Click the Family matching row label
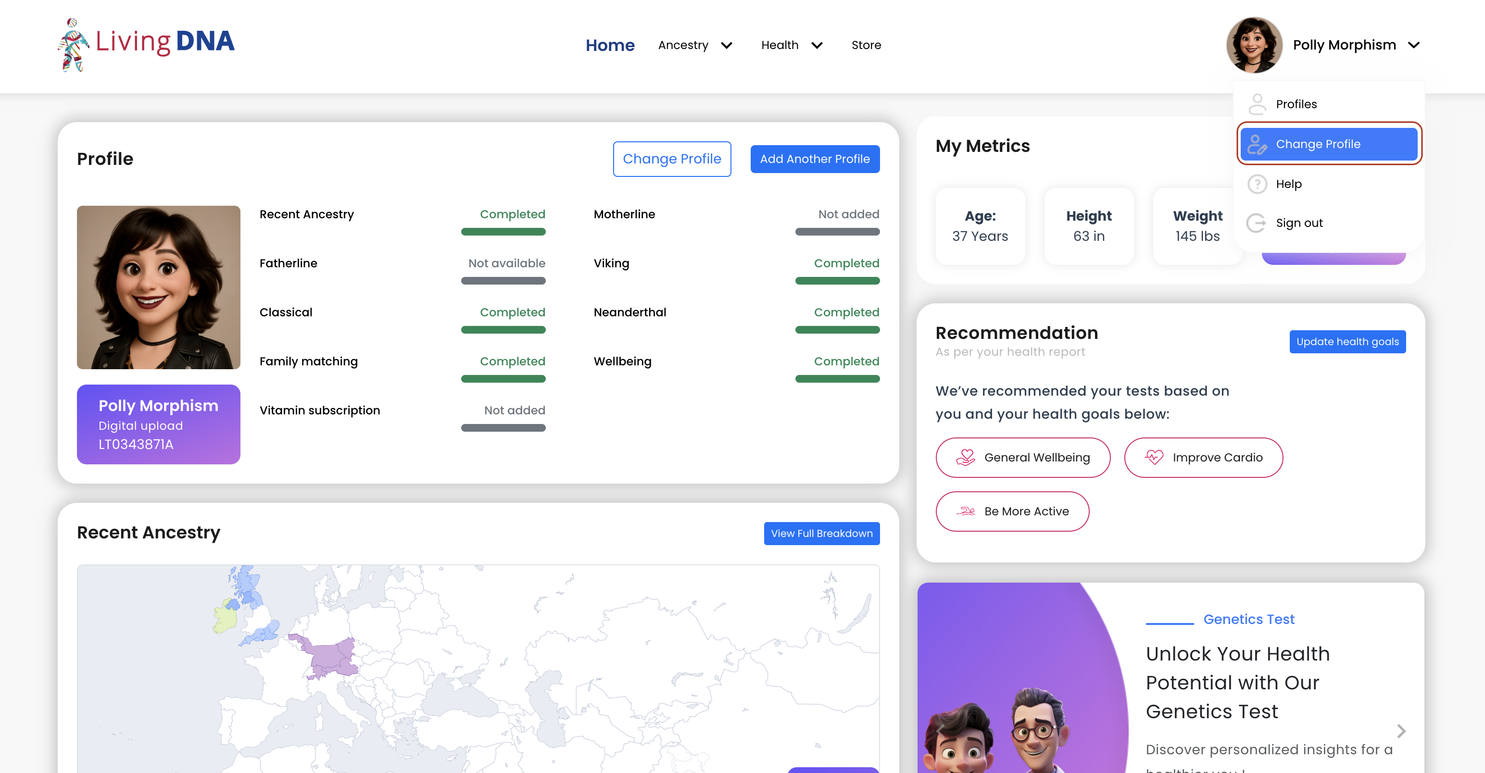The image size is (1485, 773). point(308,362)
